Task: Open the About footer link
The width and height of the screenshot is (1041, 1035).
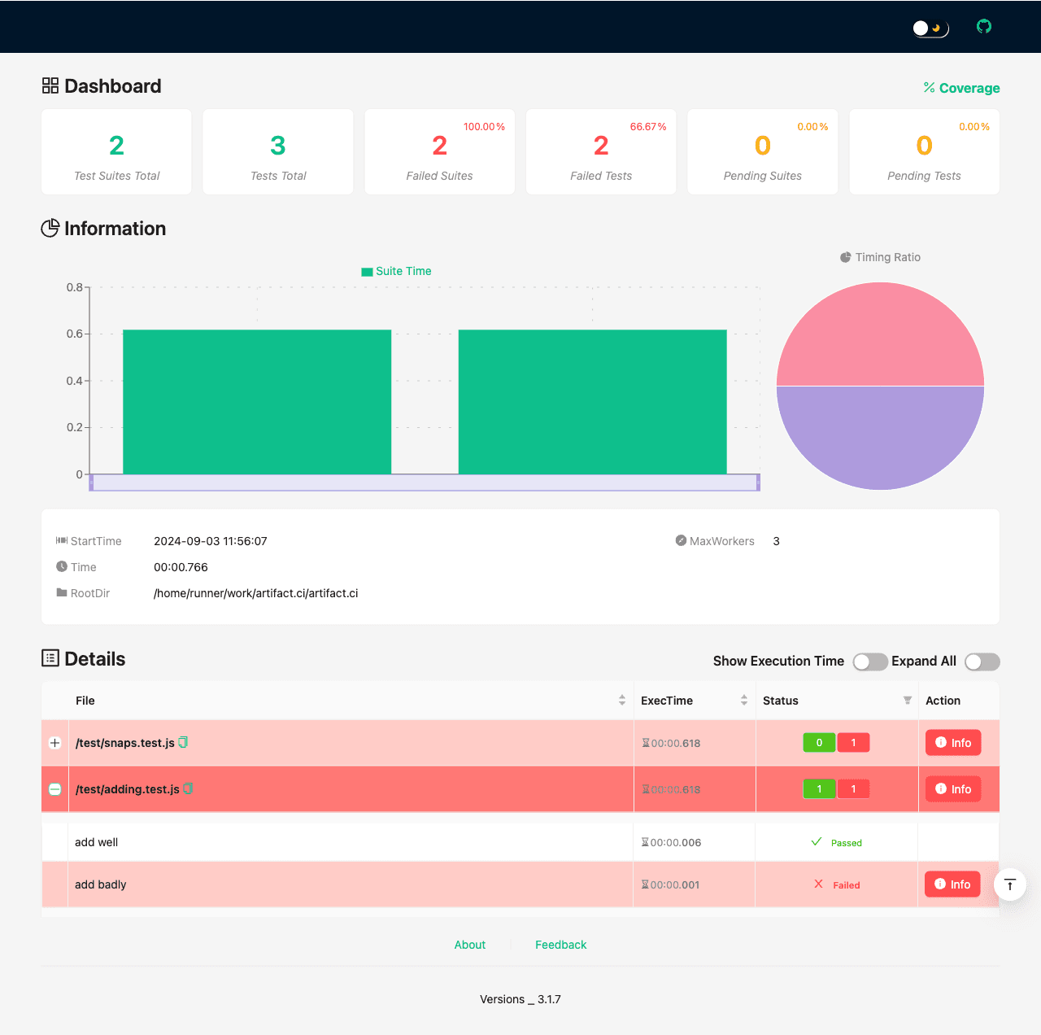Action: [x=469, y=945]
